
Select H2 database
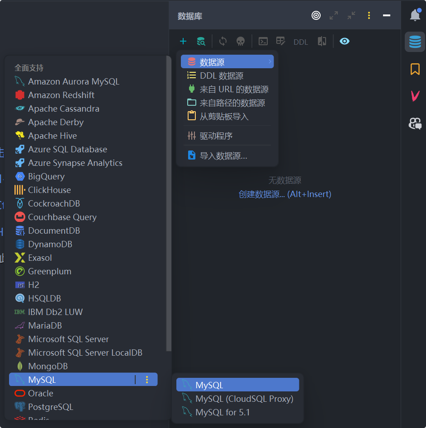[83, 285]
